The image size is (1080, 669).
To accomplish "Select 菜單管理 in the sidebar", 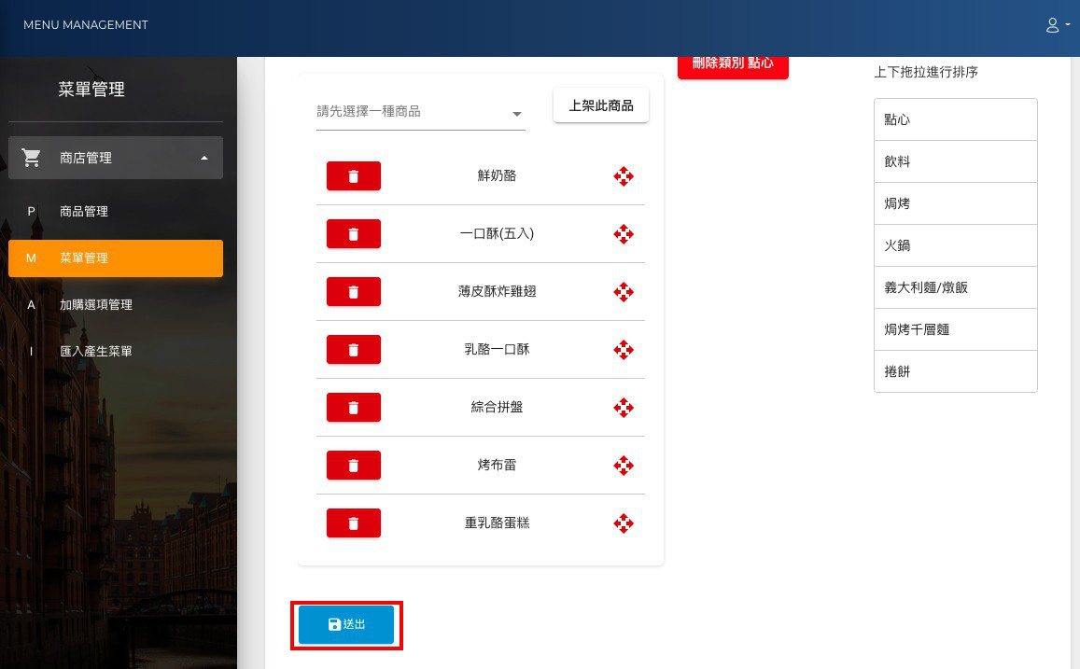I will (x=116, y=258).
